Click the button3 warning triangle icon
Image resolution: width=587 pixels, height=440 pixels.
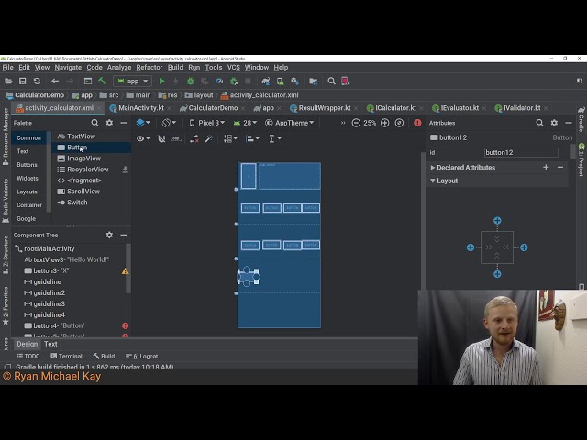(x=125, y=271)
